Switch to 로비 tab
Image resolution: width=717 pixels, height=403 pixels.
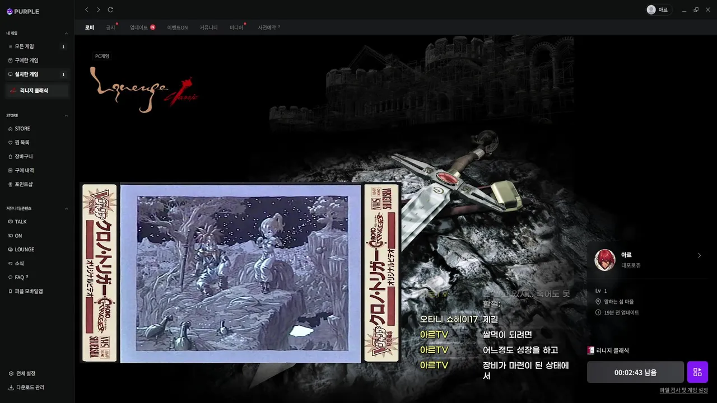tap(90, 27)
